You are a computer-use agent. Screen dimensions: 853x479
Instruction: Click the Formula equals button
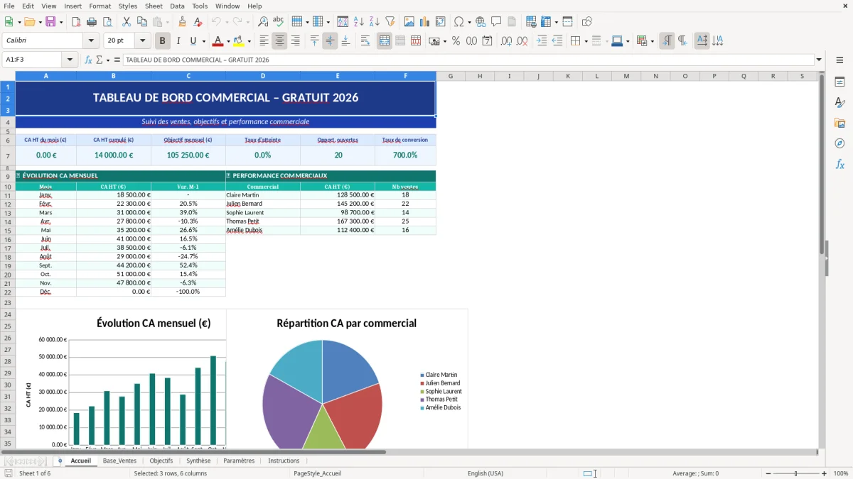[x=117, y=60]
